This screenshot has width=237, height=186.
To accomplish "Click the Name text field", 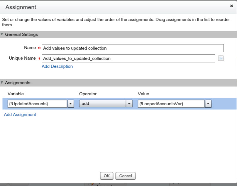I will coord(133,48).
